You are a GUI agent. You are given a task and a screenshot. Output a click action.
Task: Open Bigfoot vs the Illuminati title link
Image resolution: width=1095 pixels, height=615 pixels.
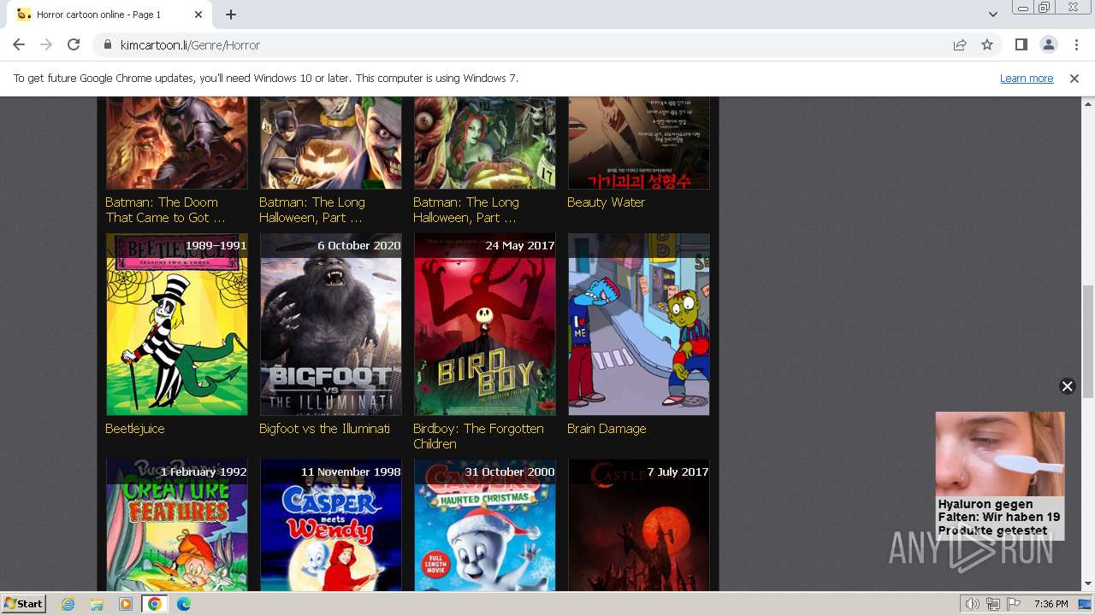324,429
